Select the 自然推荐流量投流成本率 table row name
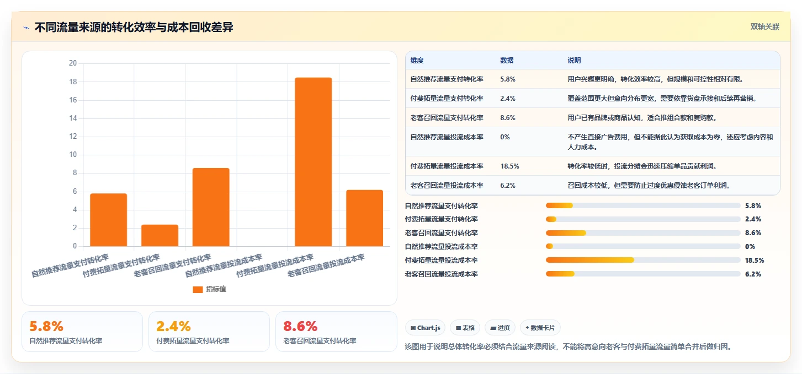Screen dimensions: 802x374 (x=447, y=137)
